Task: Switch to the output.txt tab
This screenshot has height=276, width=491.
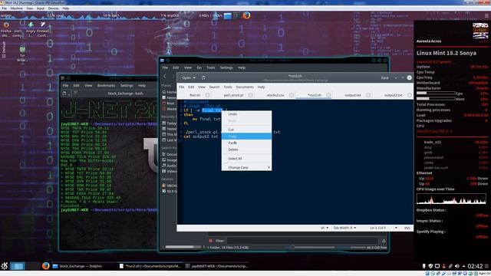Action: click(x=353, y=95)
